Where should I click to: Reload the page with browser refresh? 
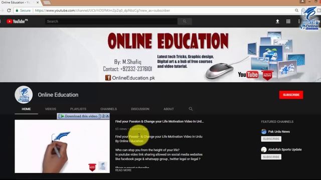click(x=9, y=10)
